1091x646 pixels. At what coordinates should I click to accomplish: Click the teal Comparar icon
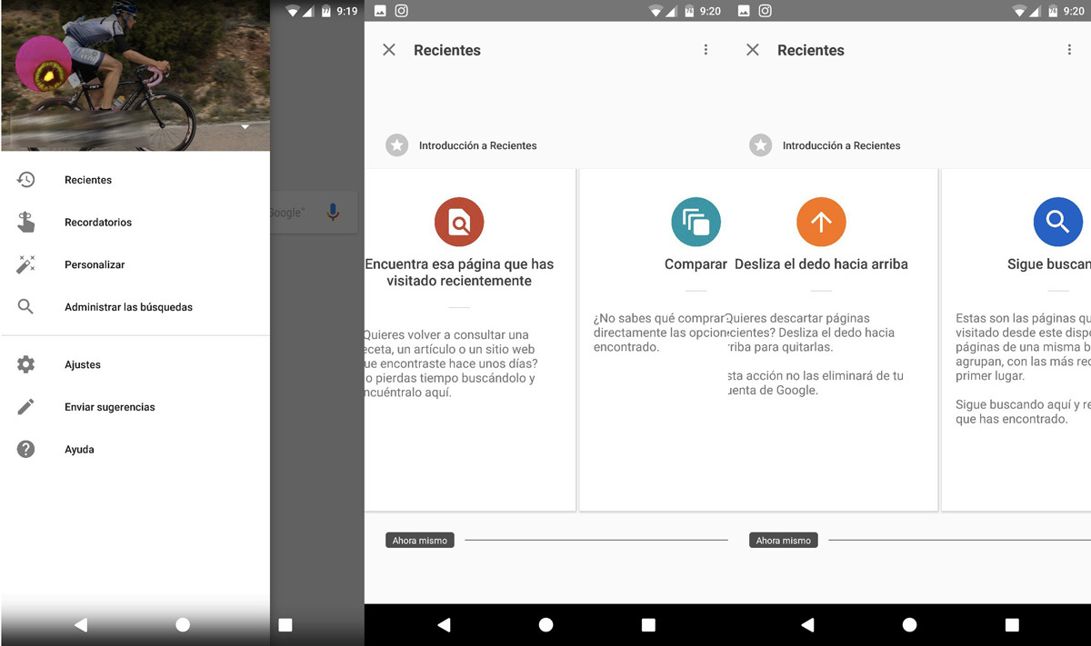point(696,222)
